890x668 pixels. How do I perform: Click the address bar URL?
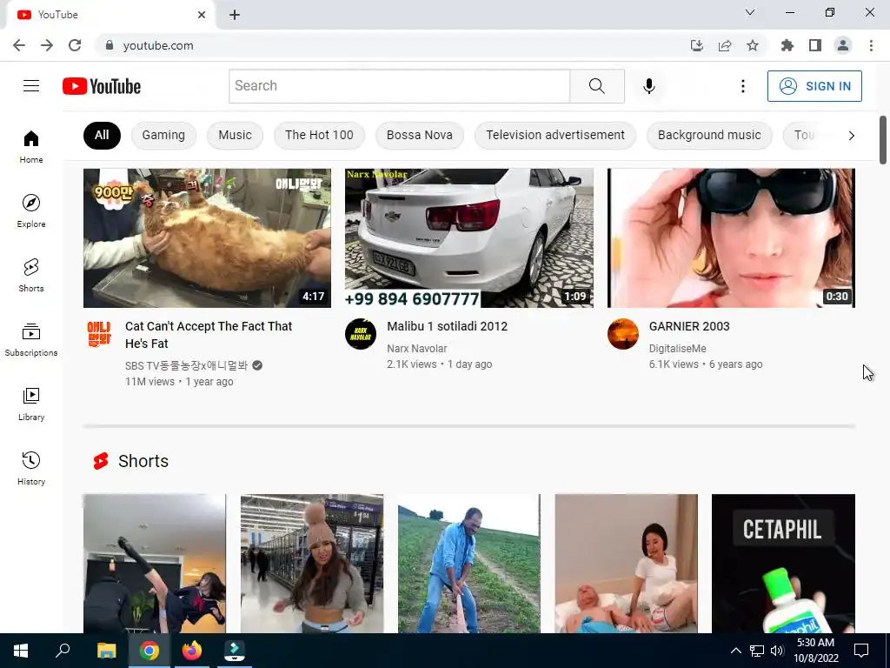pyautogui.click(x=158, y=45)
